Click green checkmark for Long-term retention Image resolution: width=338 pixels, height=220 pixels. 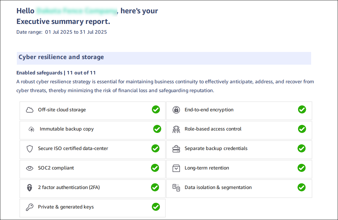click(301, 168)
